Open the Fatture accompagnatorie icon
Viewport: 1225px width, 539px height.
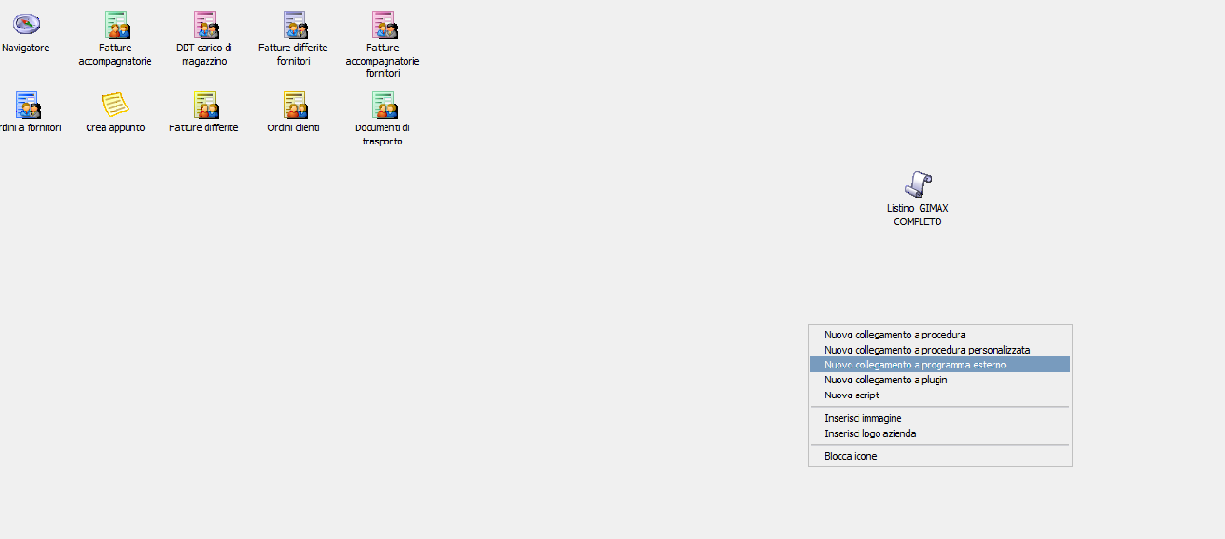pyautogui.click(x=115, y=25)
